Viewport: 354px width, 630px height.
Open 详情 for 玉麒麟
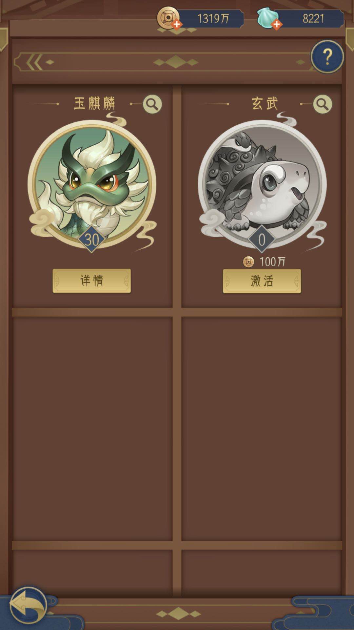click(92, 281)
